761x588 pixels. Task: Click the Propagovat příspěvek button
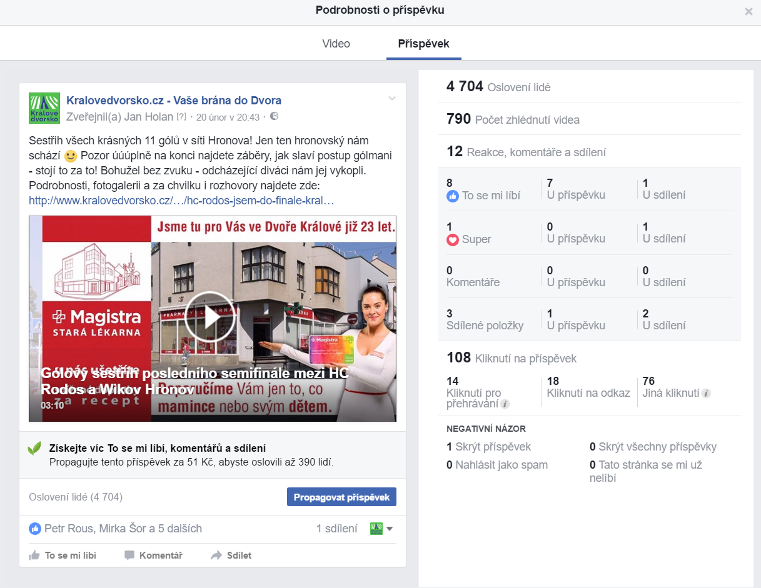click(341, 497)
